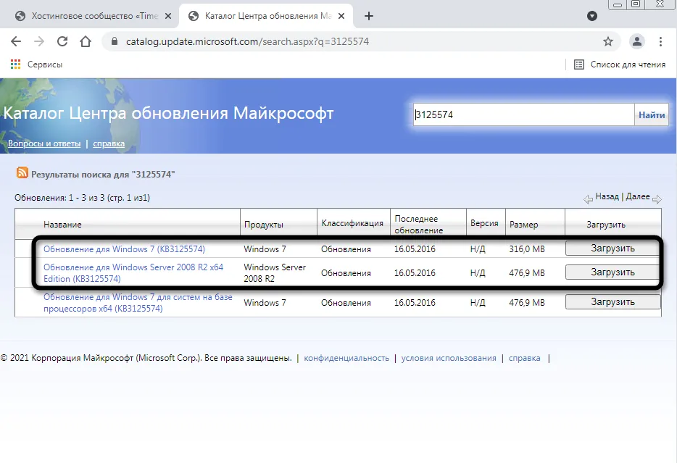Click the Каталог Центра обновления Майкрософт title
The height and width of the screenshot is (463, 677).
pos(168,114)
